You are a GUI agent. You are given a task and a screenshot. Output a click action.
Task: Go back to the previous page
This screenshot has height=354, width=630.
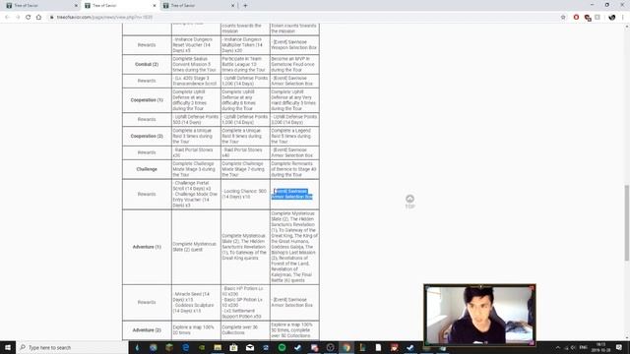[7, 18]
